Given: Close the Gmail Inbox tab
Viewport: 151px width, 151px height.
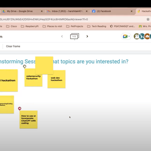Looking at the screenshot, I should [87, 11].
